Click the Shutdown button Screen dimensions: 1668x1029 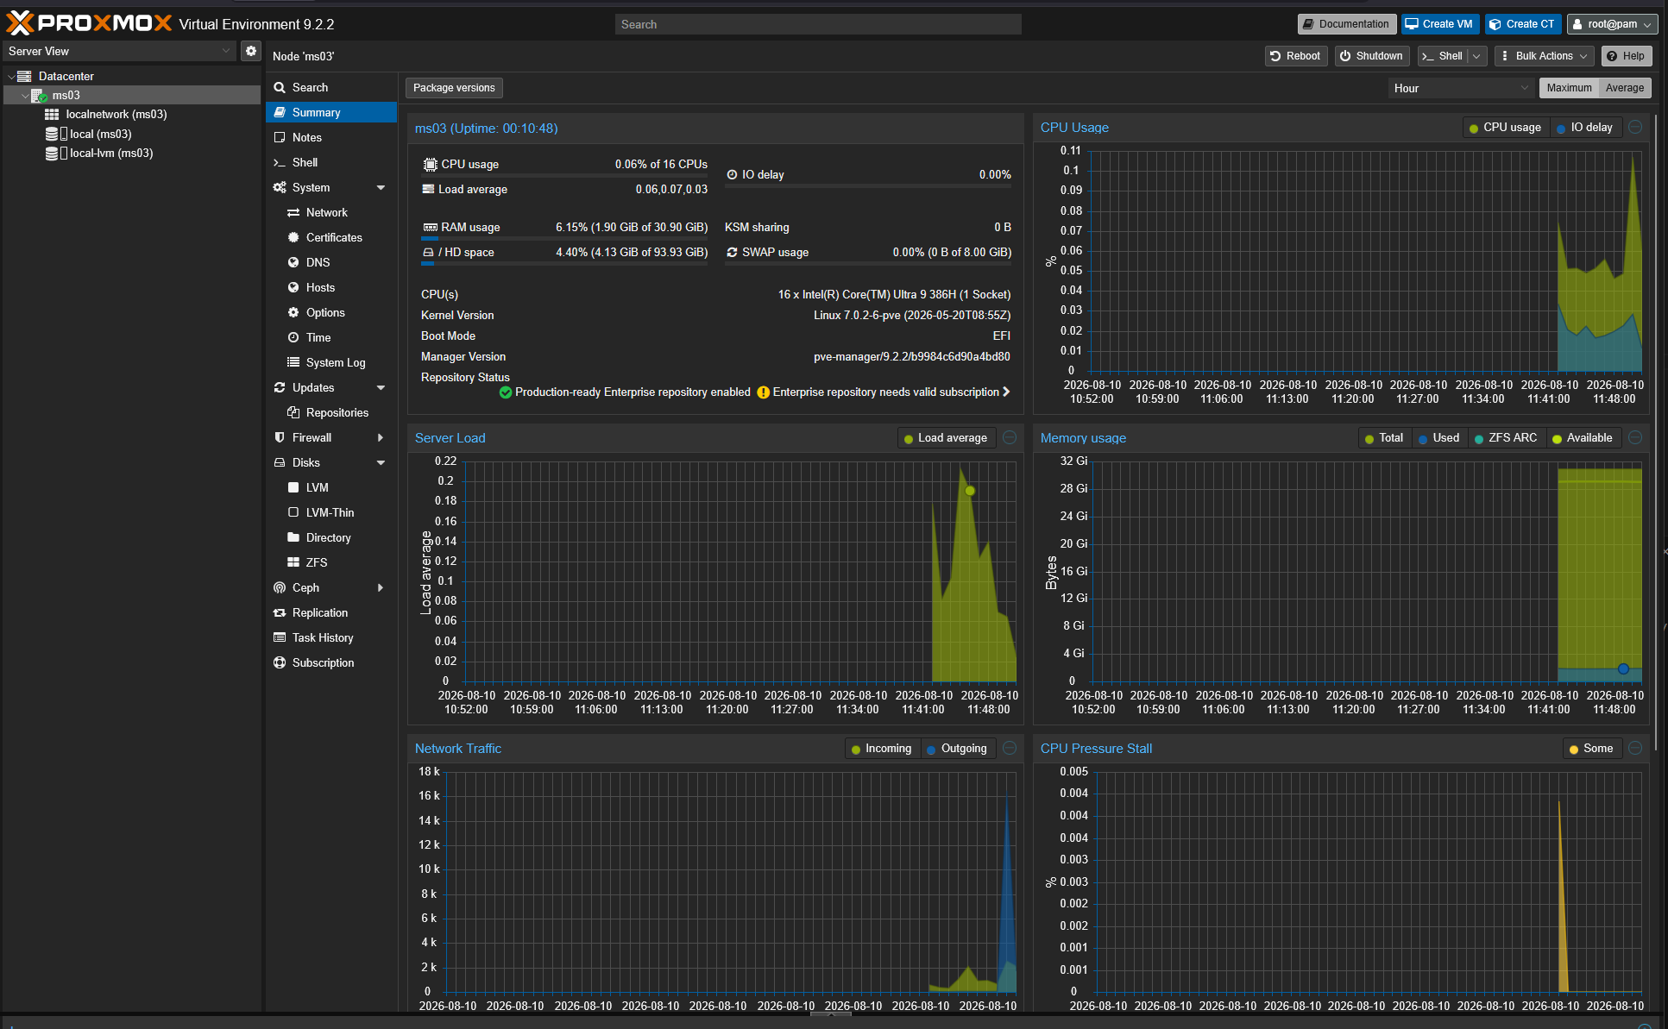(x=1371, y=56)
